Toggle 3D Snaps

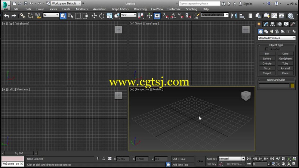pos(166,16)
